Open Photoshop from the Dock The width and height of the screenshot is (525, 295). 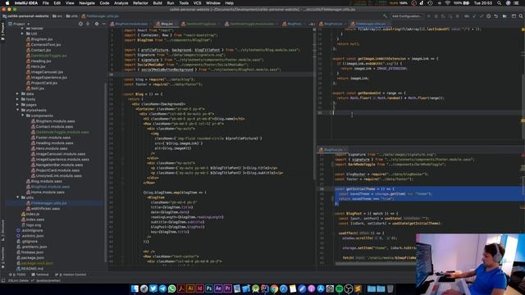(209, 288)
